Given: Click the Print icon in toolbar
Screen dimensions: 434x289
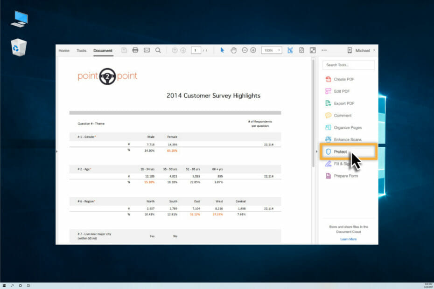Looking at the screenshot, I should pyautogui.click(x=135, y=50).
